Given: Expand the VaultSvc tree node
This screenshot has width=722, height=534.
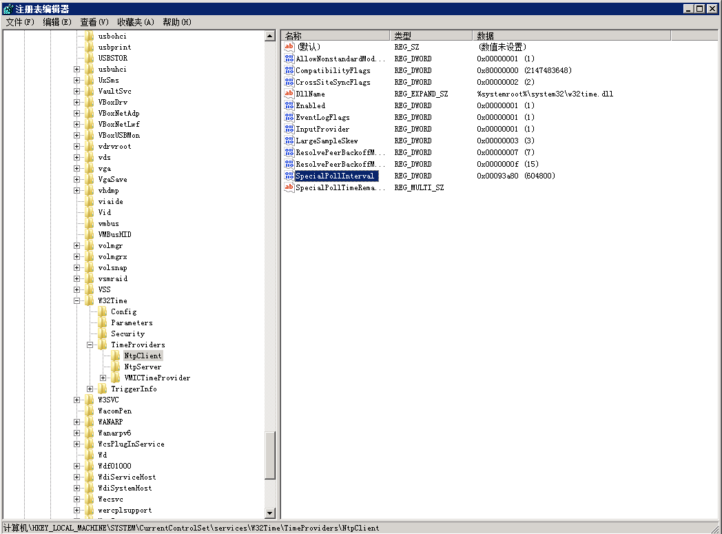Looking at the screenshot, I should coord(77,91).
